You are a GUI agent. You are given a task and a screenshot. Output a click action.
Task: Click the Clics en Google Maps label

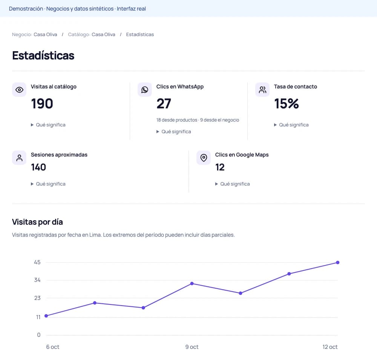coord(242,155)
